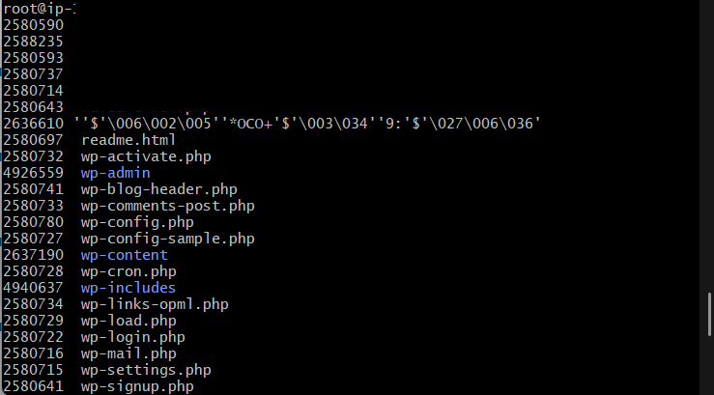714x395 pixels.
Task: Click the wp-signup.php file name
Action: (137, 386)
